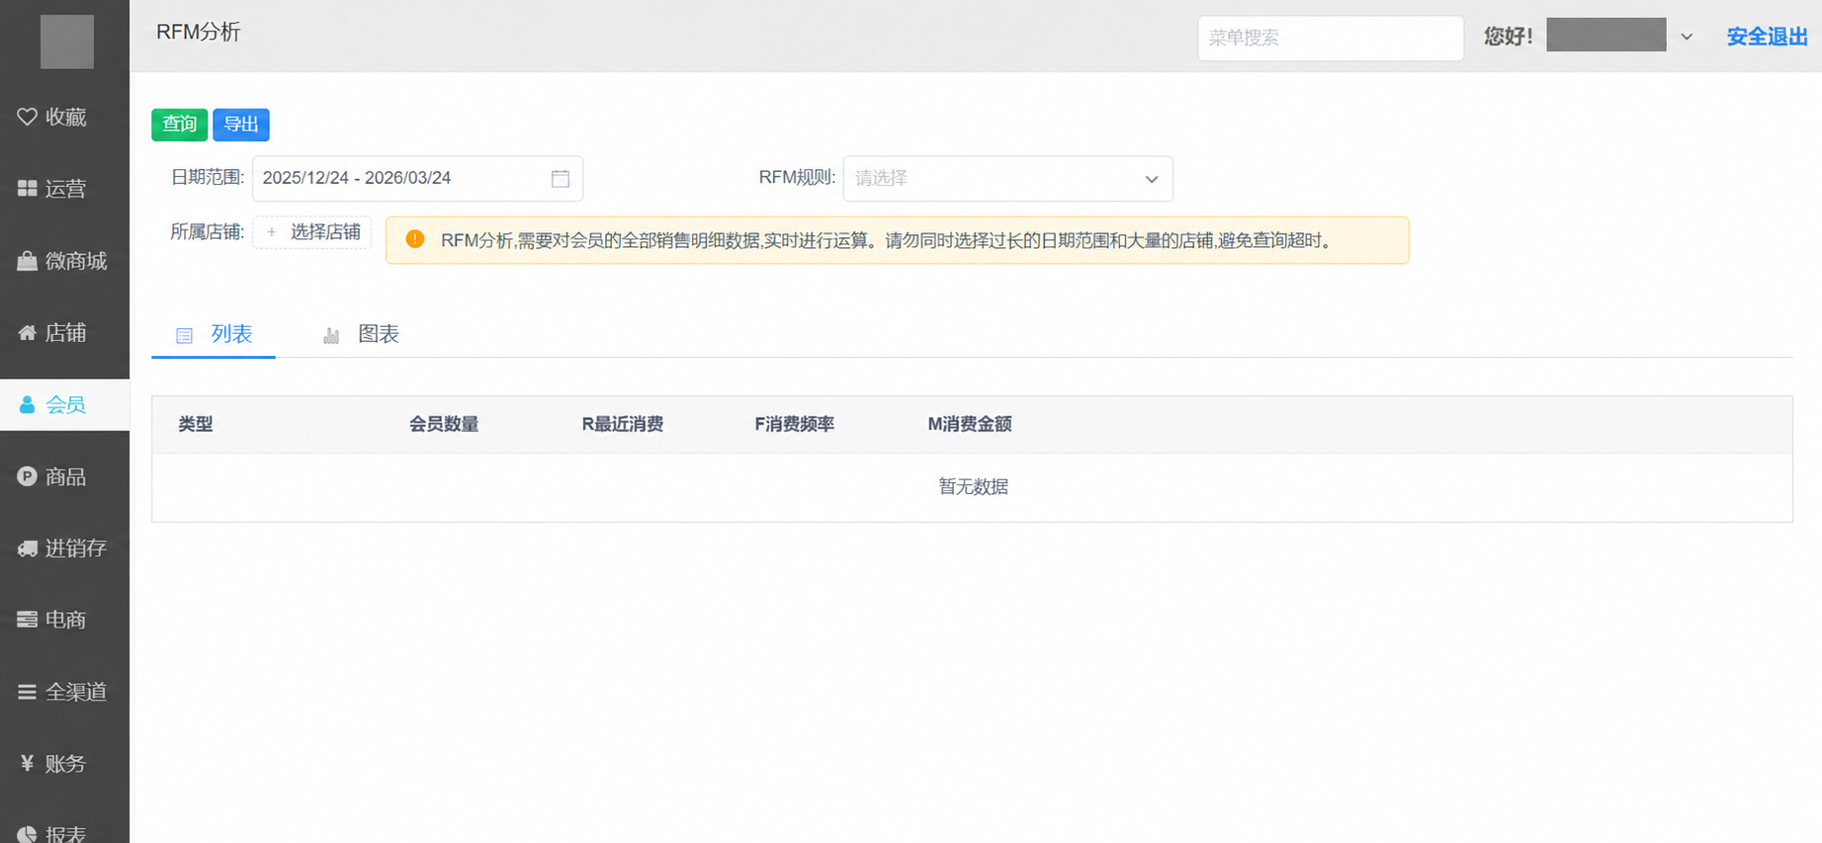Click the 安全退出 link
The height and width of the screenshot is (843, 1822).
(x=1768, y=37)
